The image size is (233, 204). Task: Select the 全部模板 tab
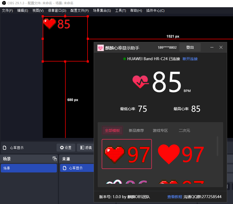(x=112, y=130)
